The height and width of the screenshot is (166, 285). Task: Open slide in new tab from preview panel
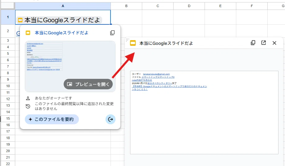pos(264,43)
